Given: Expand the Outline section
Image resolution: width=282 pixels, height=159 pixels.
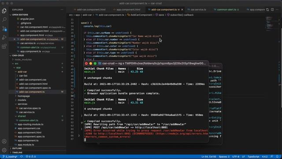Looking at the screenshot, I should (x=17, y=148).
